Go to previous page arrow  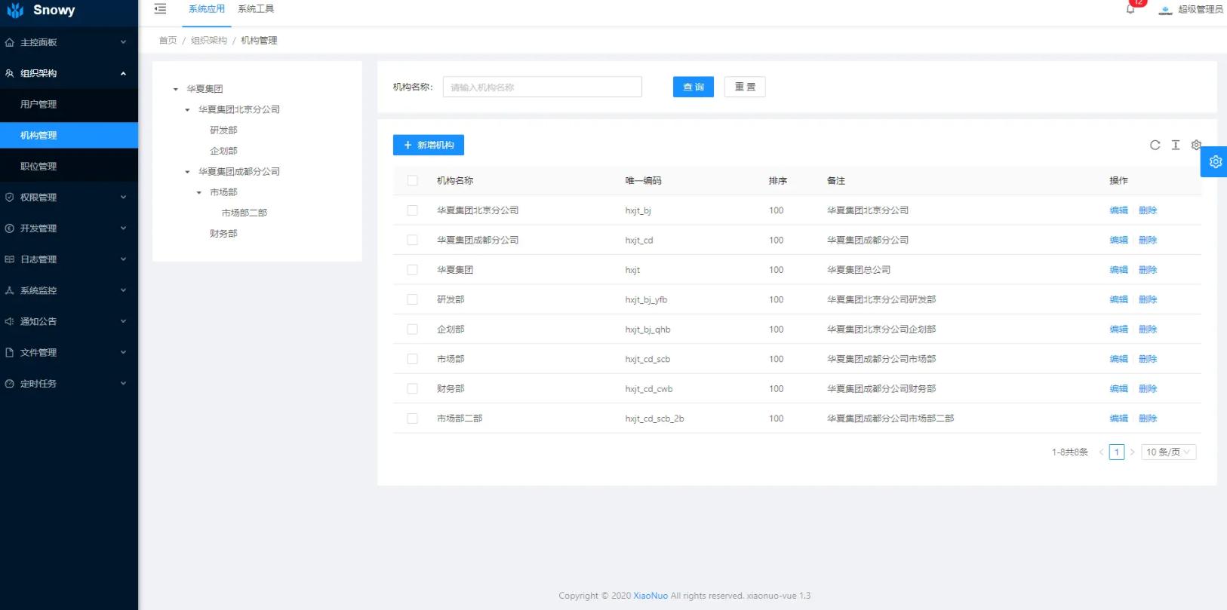click(x=1101, y=452)
